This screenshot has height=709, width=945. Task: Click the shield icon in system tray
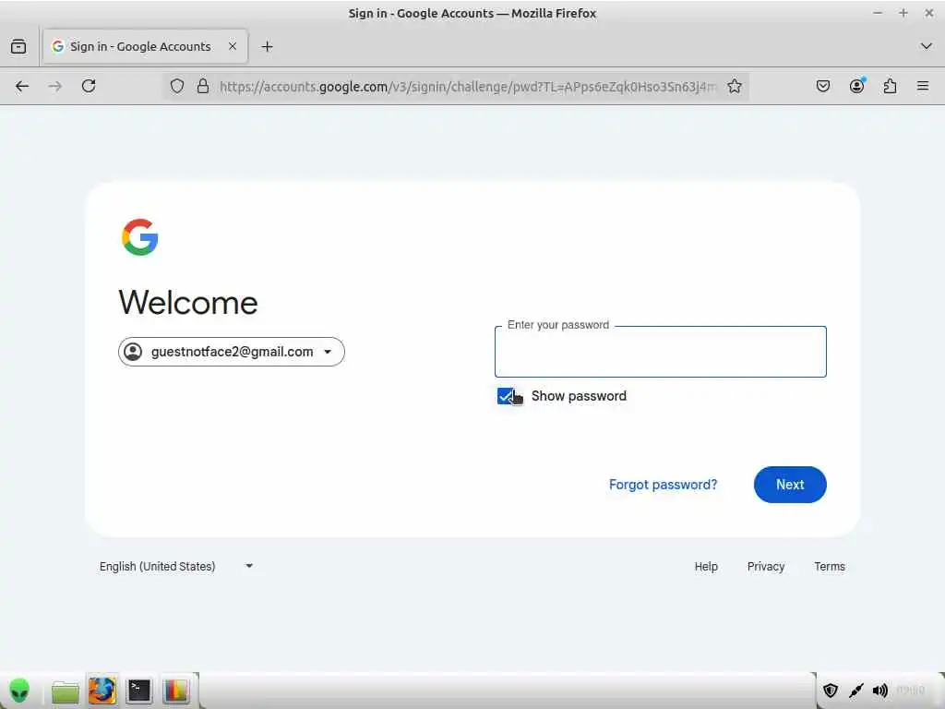tap(831, 691)
